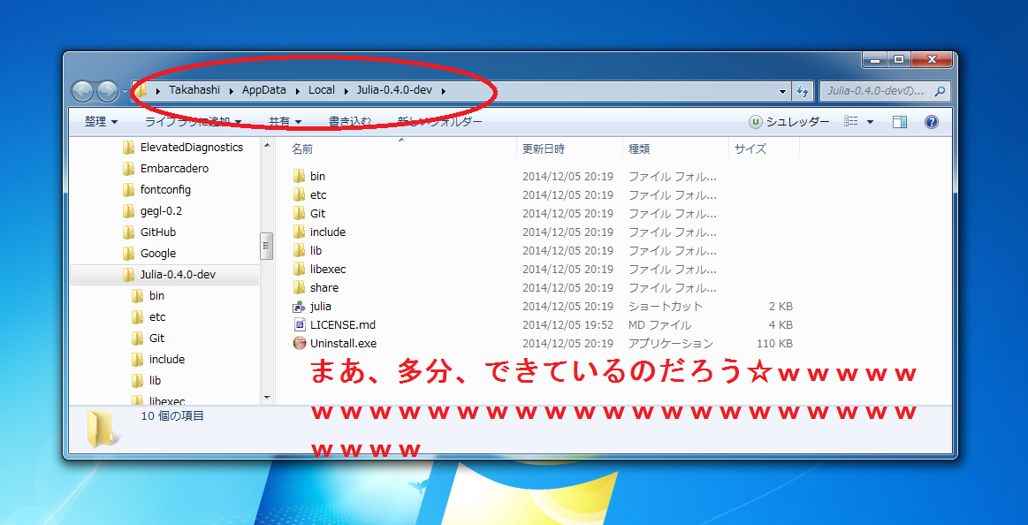Click ショートカット type of julia
1028x525 pixels.
click(x=666, y=306)
